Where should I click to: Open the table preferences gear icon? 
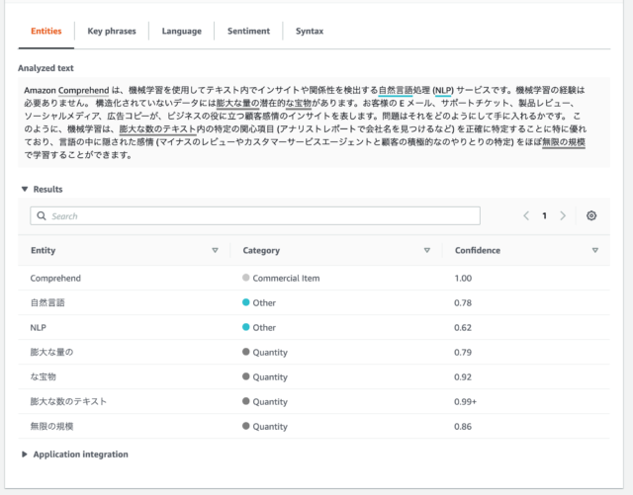point(591,215)
